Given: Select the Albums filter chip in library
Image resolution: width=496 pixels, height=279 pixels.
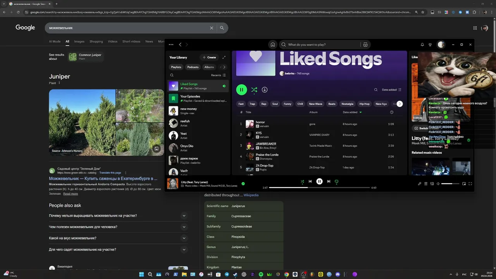Looking at the screenshot, I should 209,67.
